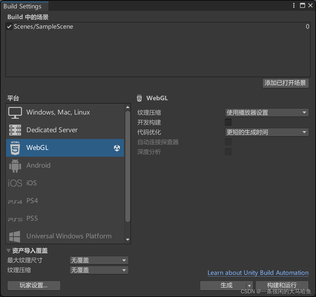Select the PS5 platform
The width and height of the screenshot is (316, 297).
tap(65, 218)
